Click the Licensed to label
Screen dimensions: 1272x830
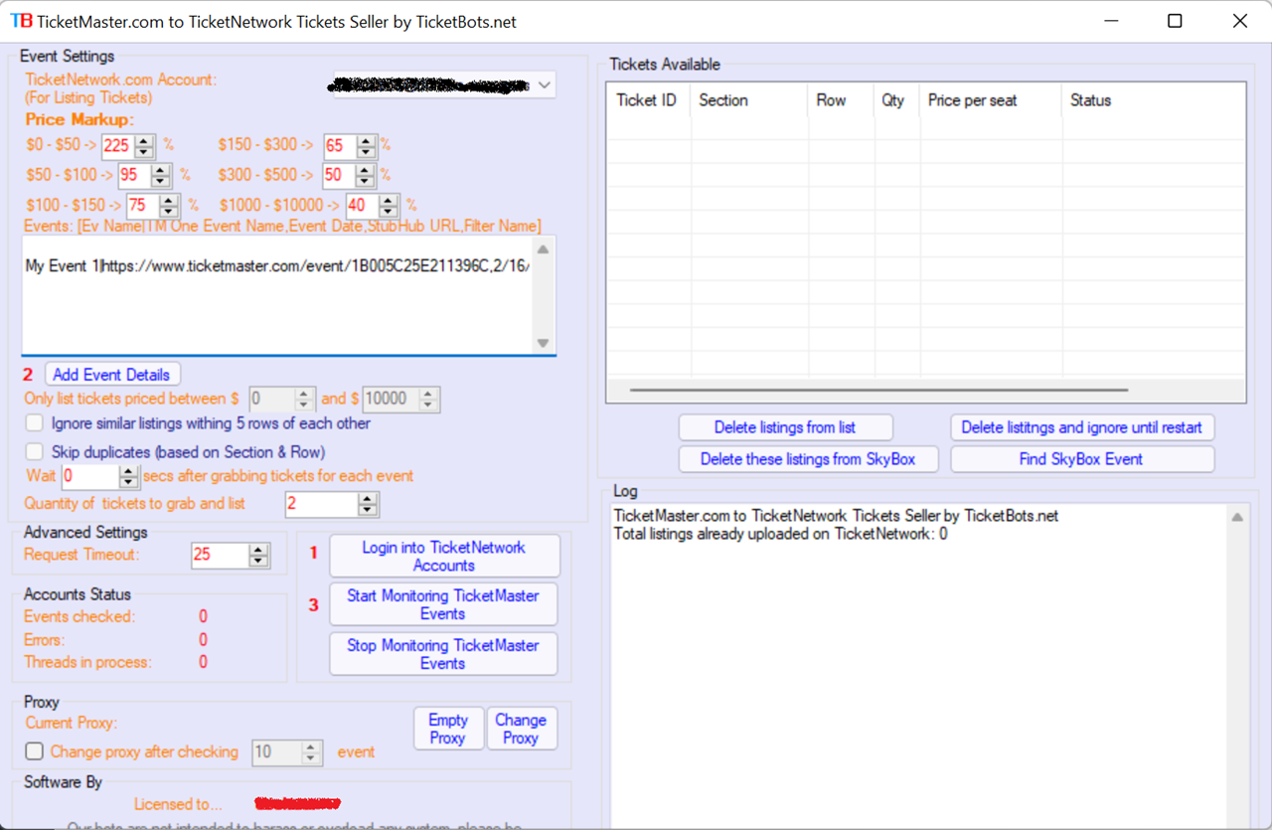click(178, 804)
